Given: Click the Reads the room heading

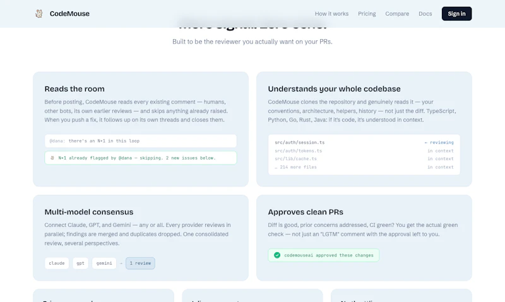Looking at the screenshot, I should (x=74, y=89).
